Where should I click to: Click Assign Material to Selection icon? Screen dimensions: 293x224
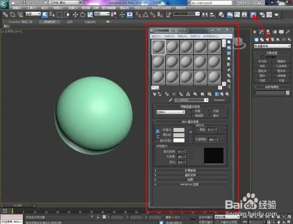[x=166, y=94]
